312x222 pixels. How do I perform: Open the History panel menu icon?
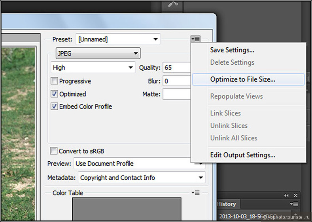pyautogui.click(x=294, y=203)
